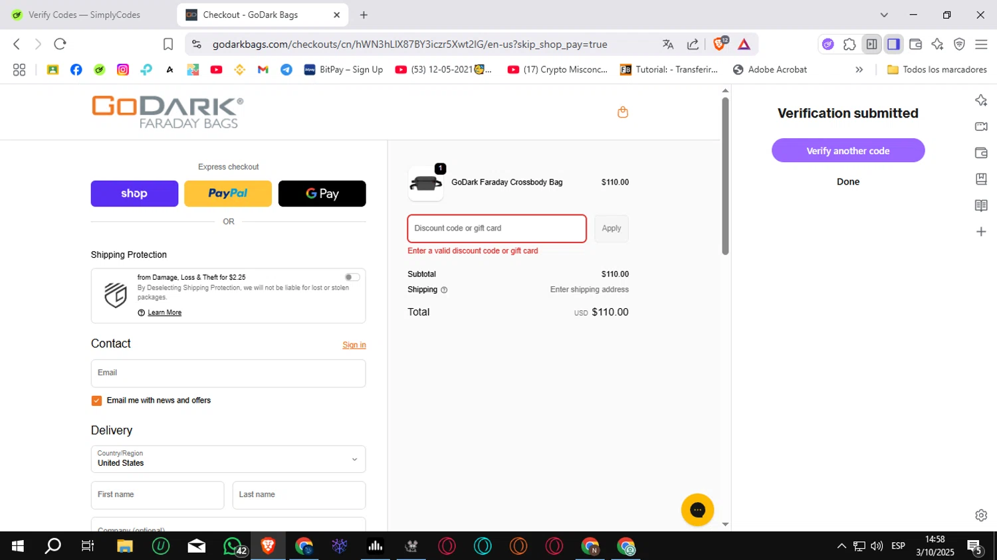
Task: Click into the Email field
Action: pyautogui.click(x=228, y=373)
